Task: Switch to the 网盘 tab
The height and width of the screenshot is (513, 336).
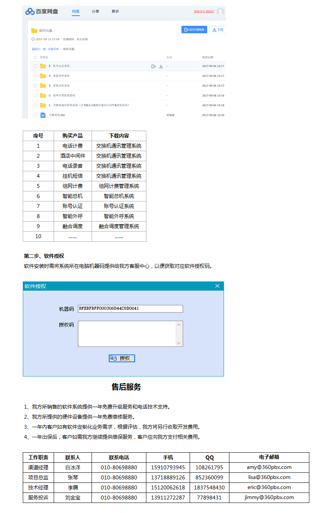Action: click(x=76, y=12)
